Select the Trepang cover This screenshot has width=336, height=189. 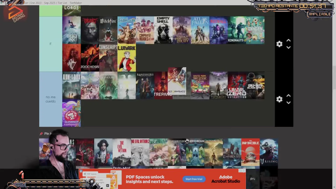[161, 85]
